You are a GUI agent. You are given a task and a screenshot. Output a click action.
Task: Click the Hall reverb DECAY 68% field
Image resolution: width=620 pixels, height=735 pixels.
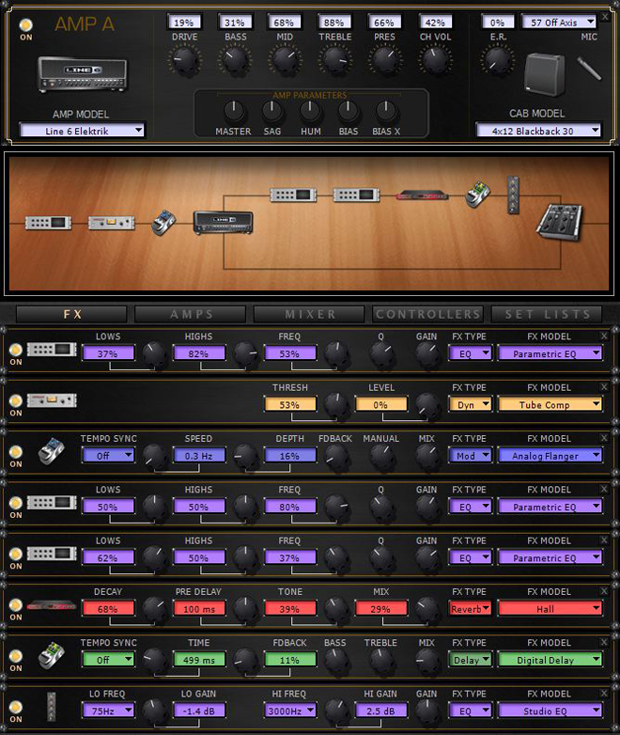(108, 609)
